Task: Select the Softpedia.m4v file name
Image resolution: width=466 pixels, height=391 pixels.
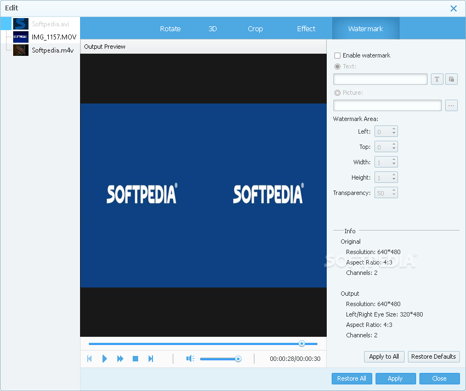Action: click(x=53, y=50)
